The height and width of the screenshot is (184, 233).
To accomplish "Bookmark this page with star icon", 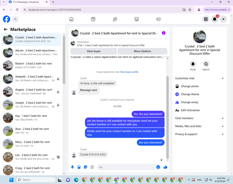I will (x=190, y=10).
